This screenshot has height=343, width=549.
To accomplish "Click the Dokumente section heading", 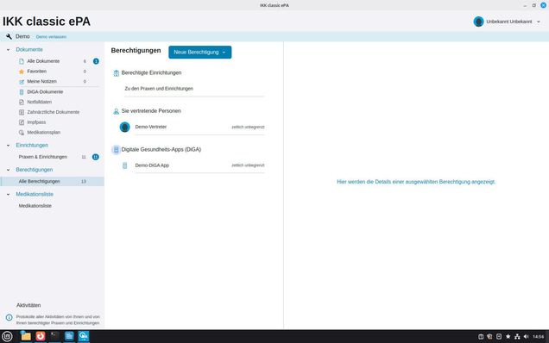I will 29,50.
